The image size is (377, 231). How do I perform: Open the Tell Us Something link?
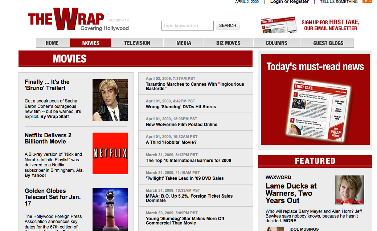[339, 2]
